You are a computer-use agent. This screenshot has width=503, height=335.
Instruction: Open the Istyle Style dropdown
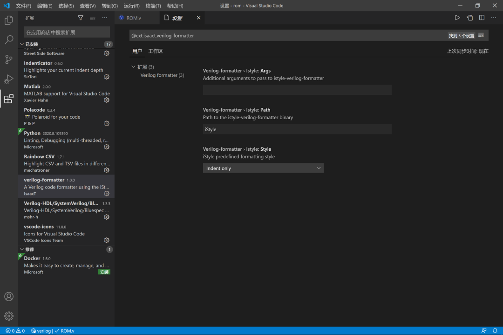pyautogui.click(x=263, y=168)
